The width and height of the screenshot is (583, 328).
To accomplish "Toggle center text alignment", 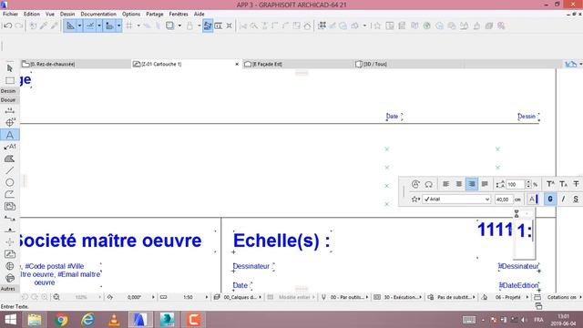I will pos(459,184).
